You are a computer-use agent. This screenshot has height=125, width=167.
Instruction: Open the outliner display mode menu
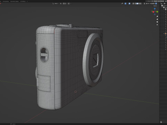(x=165, y=3)
